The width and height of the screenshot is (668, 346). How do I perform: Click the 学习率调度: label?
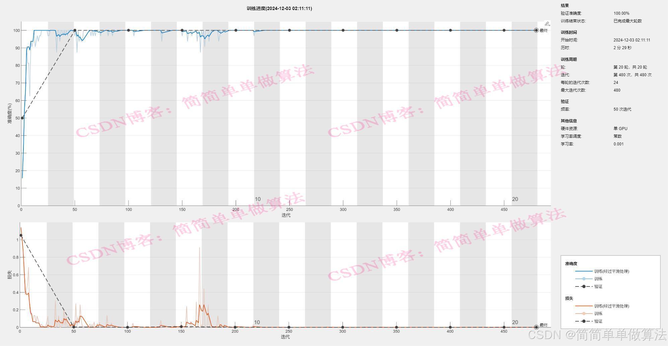[x=571, y=136]
